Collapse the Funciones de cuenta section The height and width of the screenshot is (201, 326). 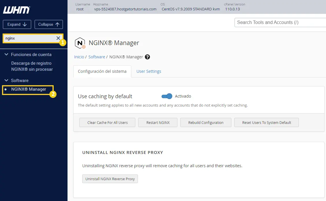(6, 55)
